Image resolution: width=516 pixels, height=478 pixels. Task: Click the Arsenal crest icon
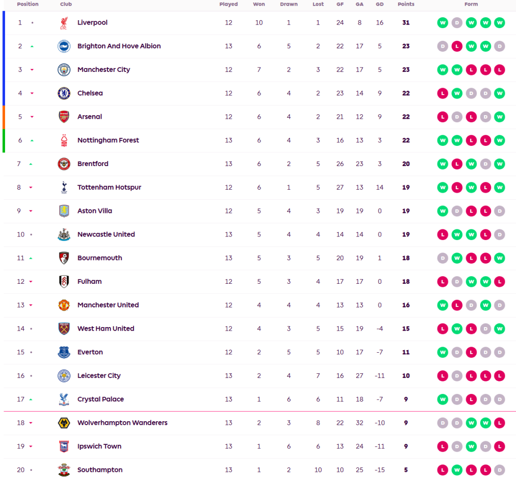tap(63, 117)
